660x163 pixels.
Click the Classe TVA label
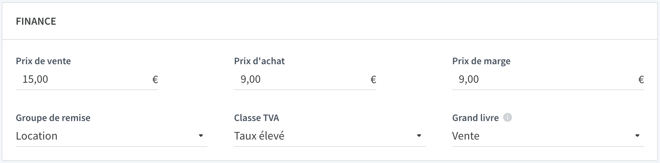click(256, 118)
